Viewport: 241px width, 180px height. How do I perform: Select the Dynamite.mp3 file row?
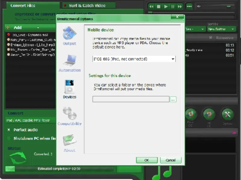pos(31,35)
